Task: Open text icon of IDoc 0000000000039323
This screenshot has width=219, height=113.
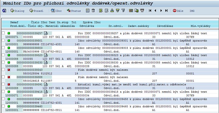Action: tap(46, 55)
